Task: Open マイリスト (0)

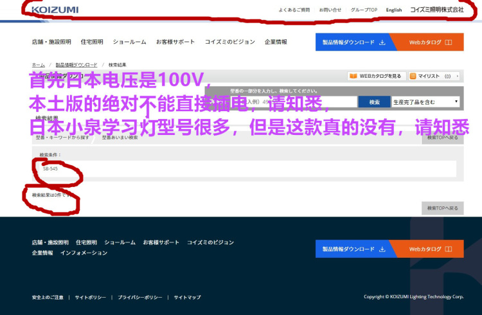Action: 434,76
